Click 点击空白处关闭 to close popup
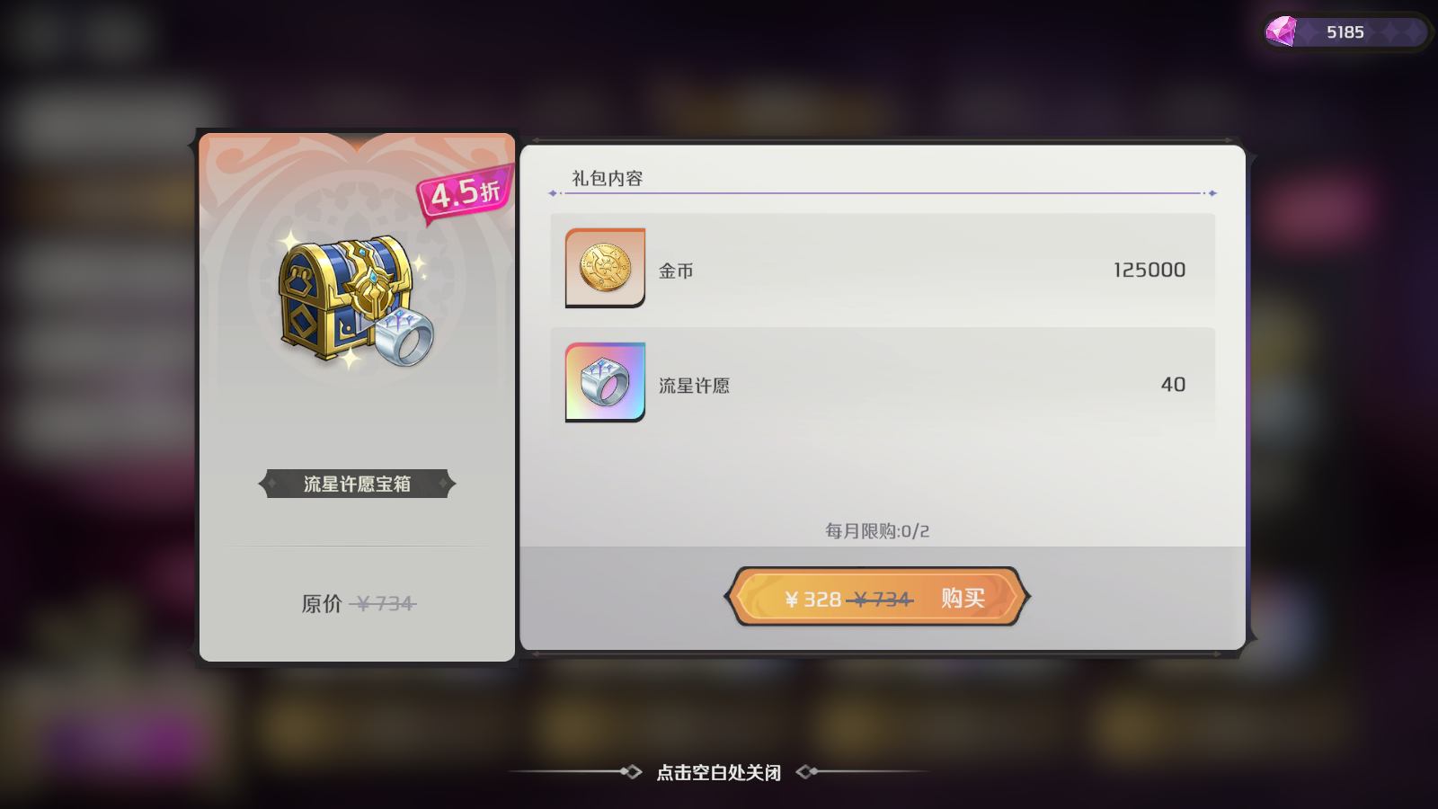This screenshot has height=809, width=1438. 719,772
